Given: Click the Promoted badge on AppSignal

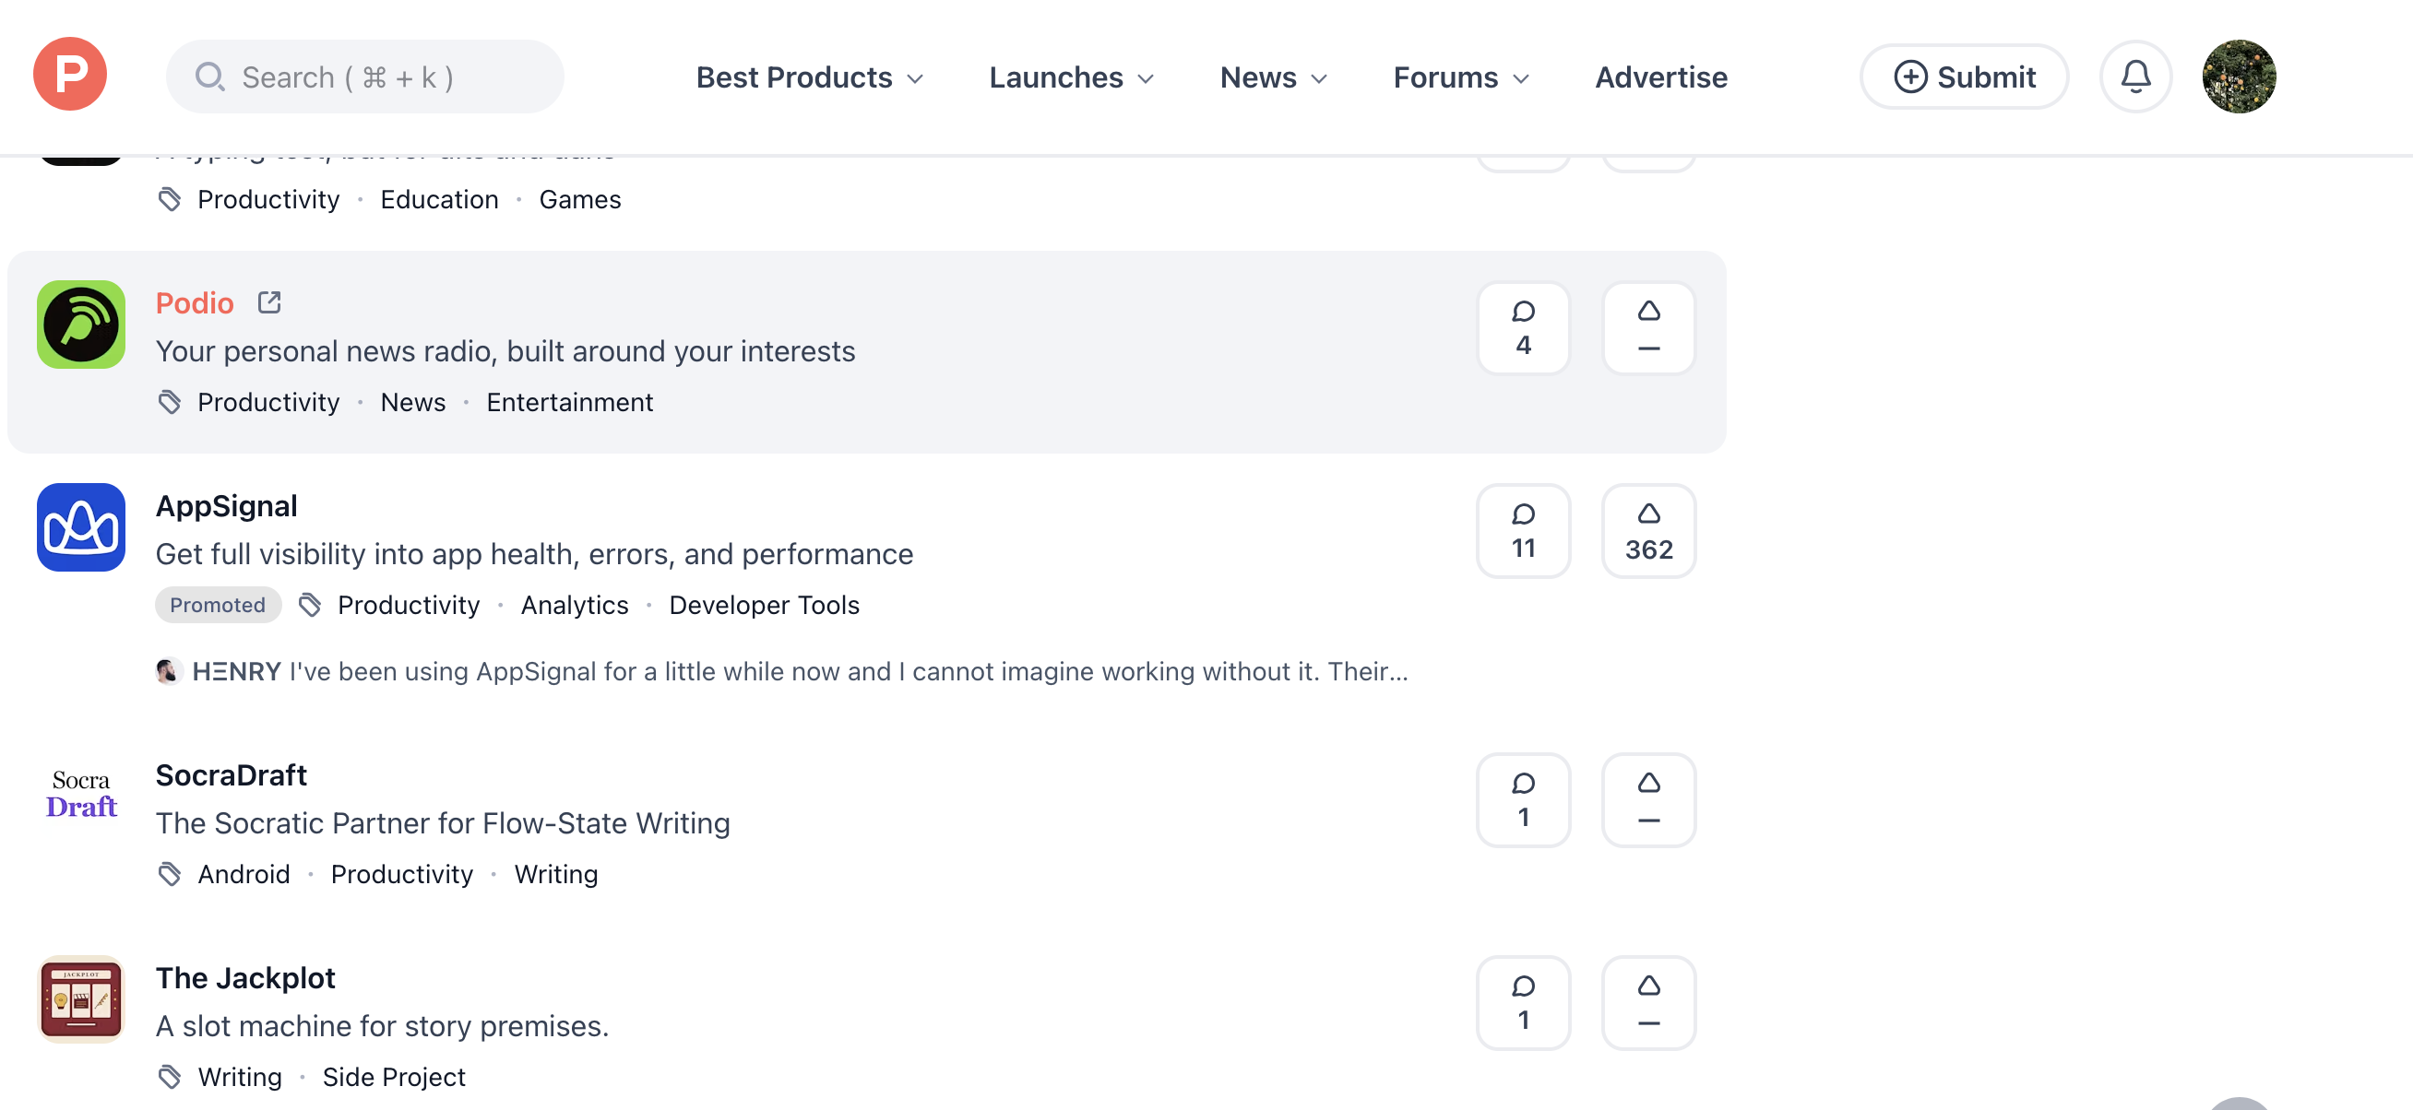Looking at the screenshot, I should (x=219, y=605).
